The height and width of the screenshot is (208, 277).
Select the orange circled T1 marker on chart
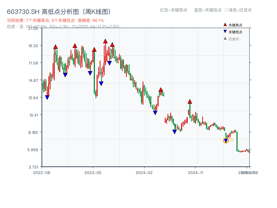(x=225, y=141)
